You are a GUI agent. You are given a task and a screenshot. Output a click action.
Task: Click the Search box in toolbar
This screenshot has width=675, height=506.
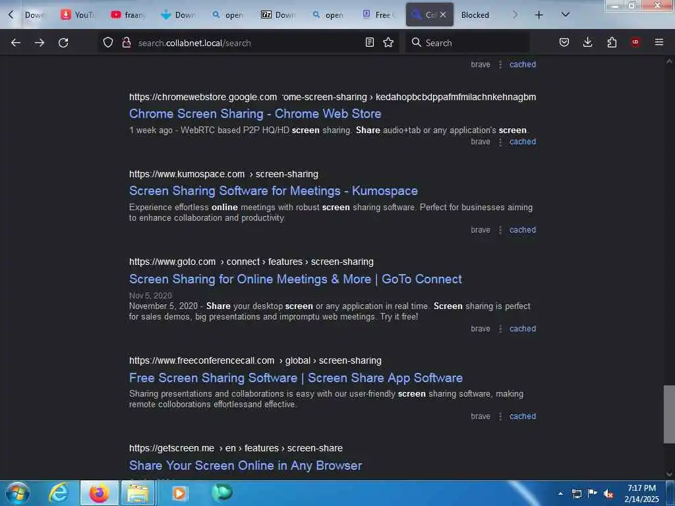click(x=467, y=43)
